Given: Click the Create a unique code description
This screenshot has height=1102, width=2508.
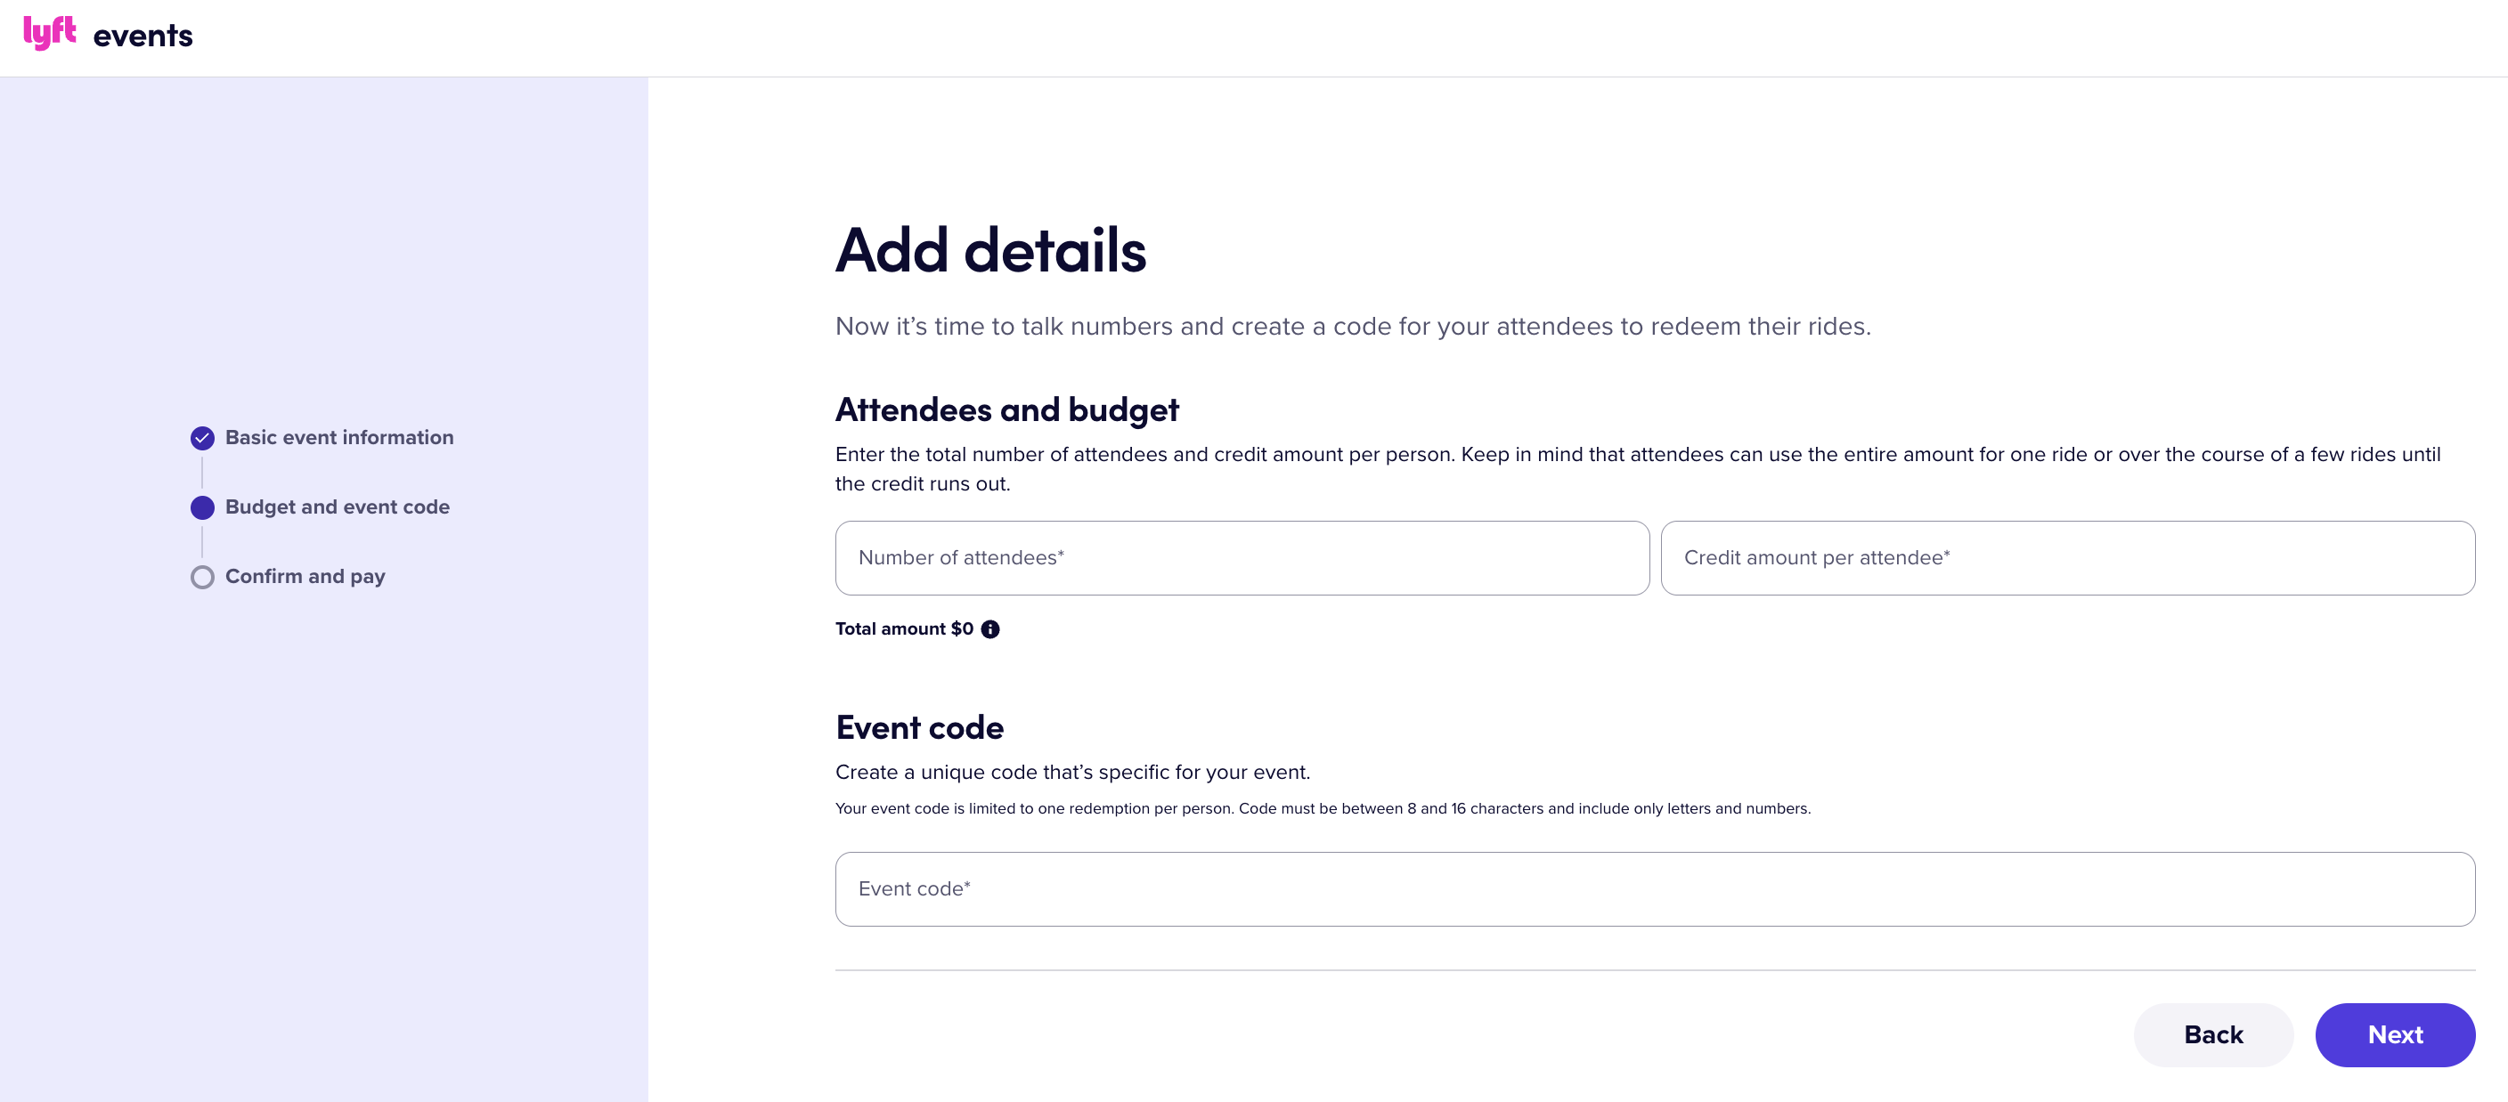Looking at the screenshot, I should 1072,772.
